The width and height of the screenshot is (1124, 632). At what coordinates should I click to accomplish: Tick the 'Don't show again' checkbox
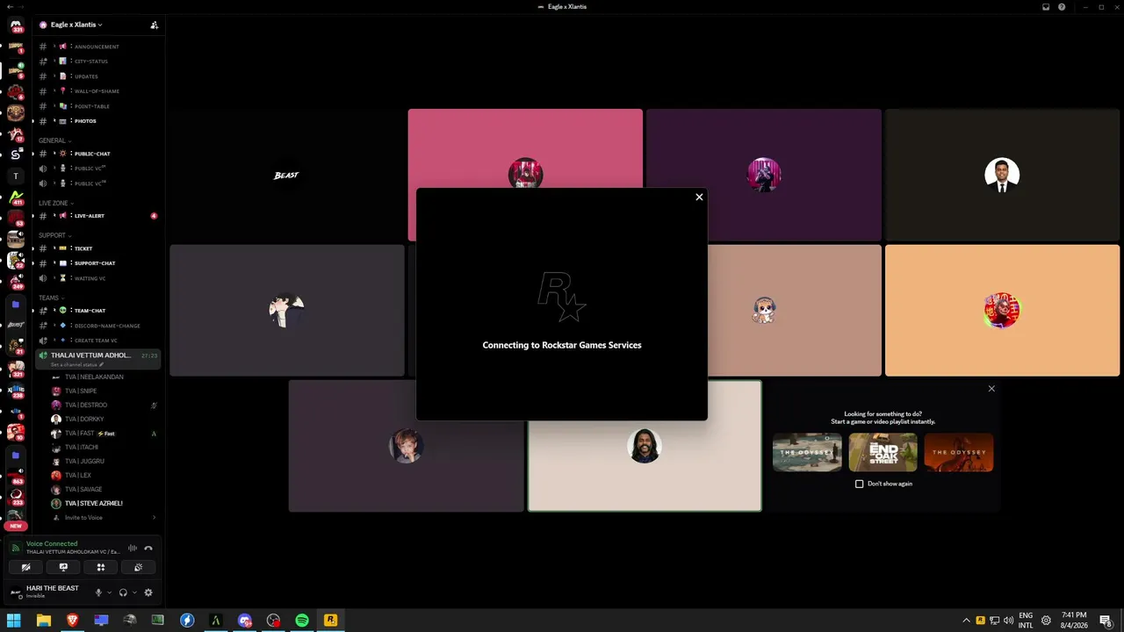coord(860,484)
